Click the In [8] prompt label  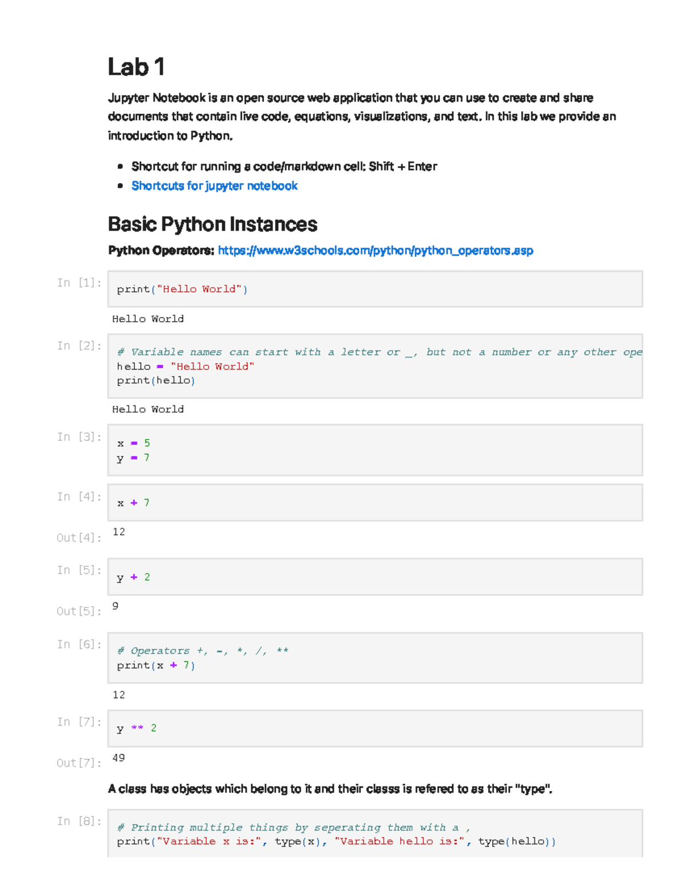click(79, 822)
